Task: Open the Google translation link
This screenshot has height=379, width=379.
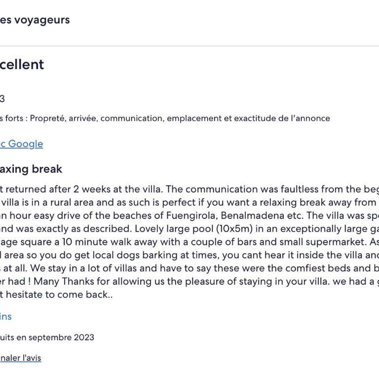Action: (x=21, y=144)
